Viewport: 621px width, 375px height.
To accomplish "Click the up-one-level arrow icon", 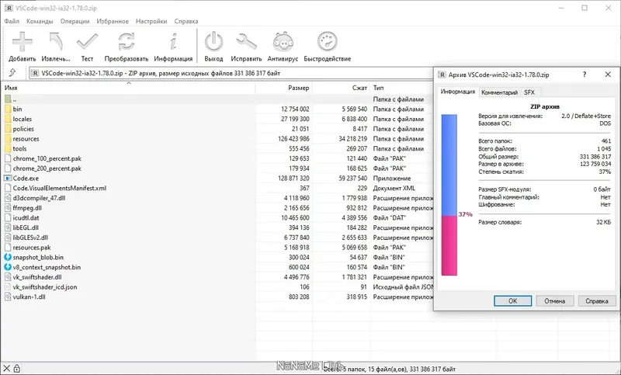I will (12, 73).
